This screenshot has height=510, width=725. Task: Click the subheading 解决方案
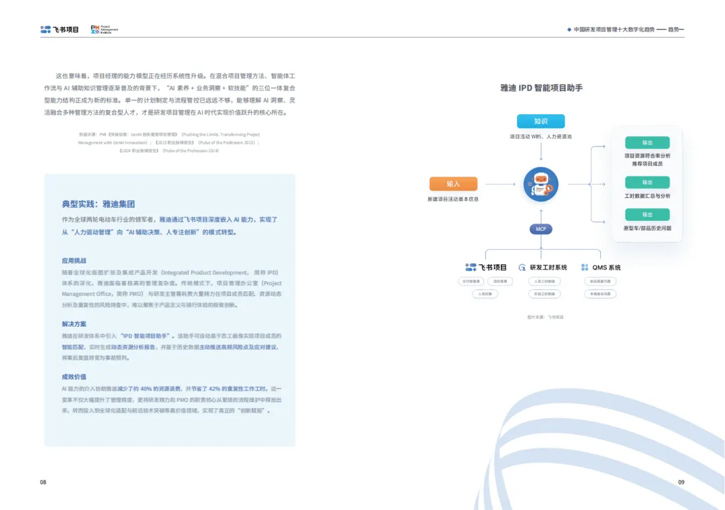[74, 324]
